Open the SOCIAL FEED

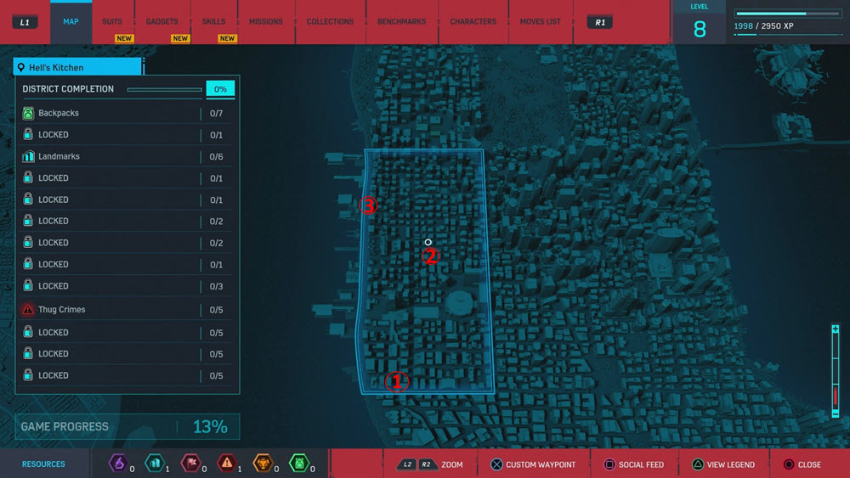coord(641,464)
